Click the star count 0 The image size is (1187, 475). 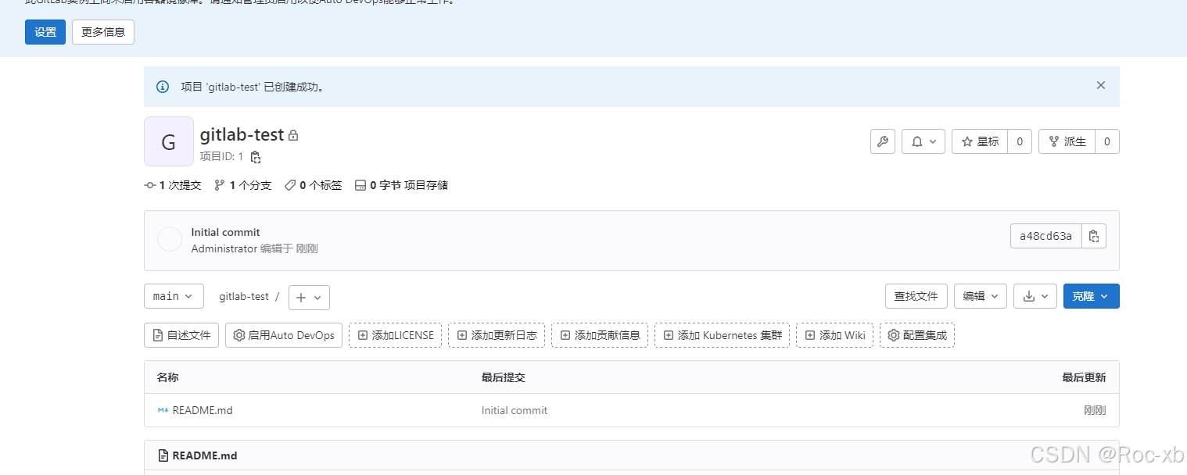(x=1020, y=141)
